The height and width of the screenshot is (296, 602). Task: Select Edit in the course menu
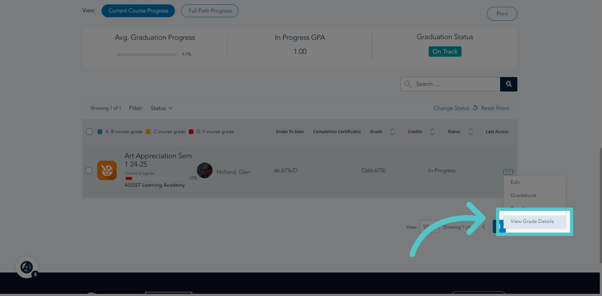click(x=515, y=182)
